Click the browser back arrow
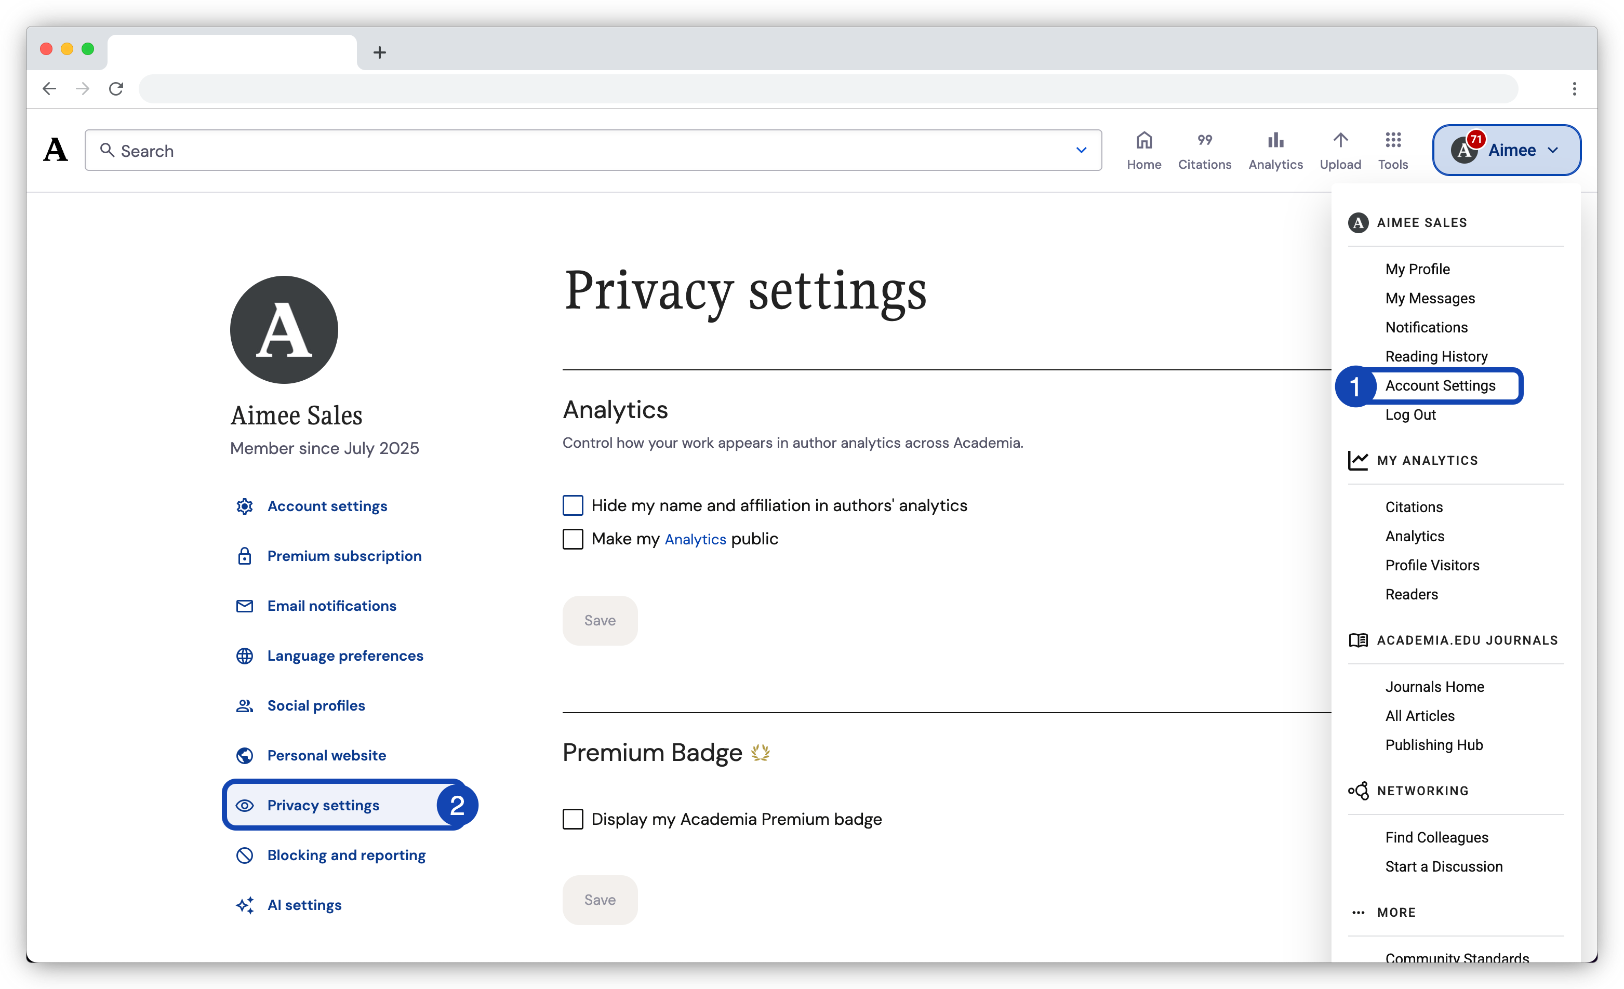This screenshot has height=989, width=1624. click(49, 88)
